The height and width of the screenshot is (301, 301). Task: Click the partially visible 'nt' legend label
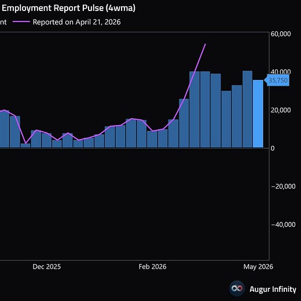3,22
